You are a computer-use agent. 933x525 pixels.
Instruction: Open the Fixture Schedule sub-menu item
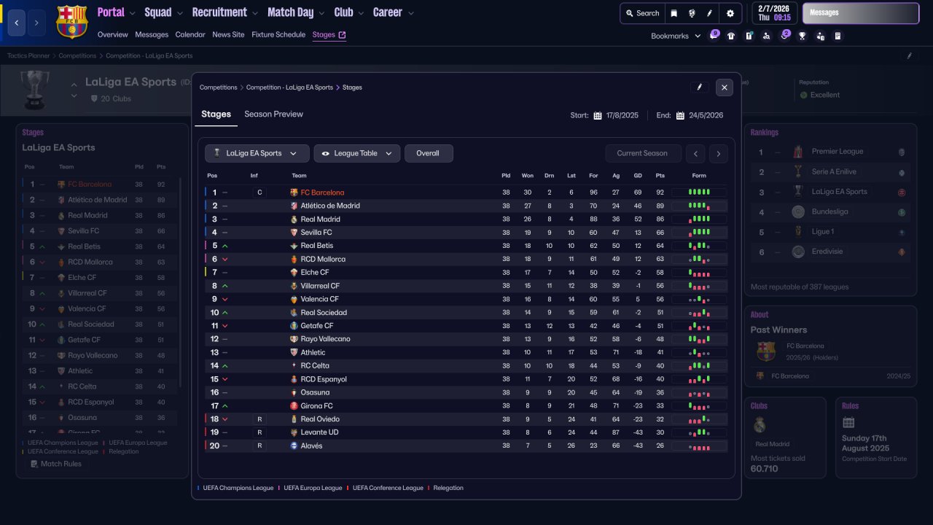coord(278,35)
